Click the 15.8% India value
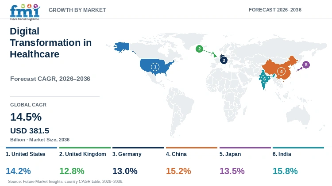332x186 pixels. point(285,171)
